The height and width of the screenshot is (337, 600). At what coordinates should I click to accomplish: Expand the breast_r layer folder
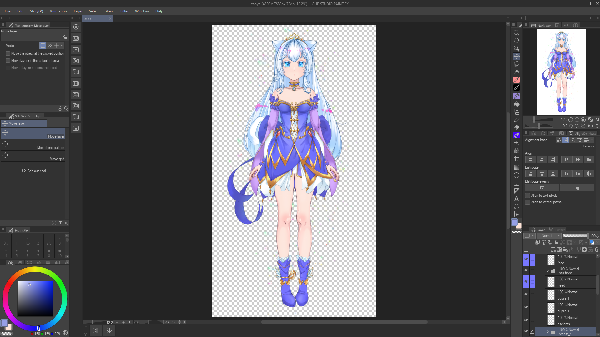(548, 332)
